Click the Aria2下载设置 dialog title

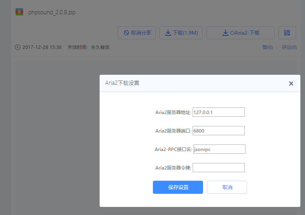click(x=122, y=83)
